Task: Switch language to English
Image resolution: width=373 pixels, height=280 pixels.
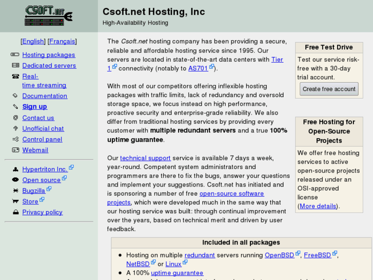Action: tap(33, 41)
